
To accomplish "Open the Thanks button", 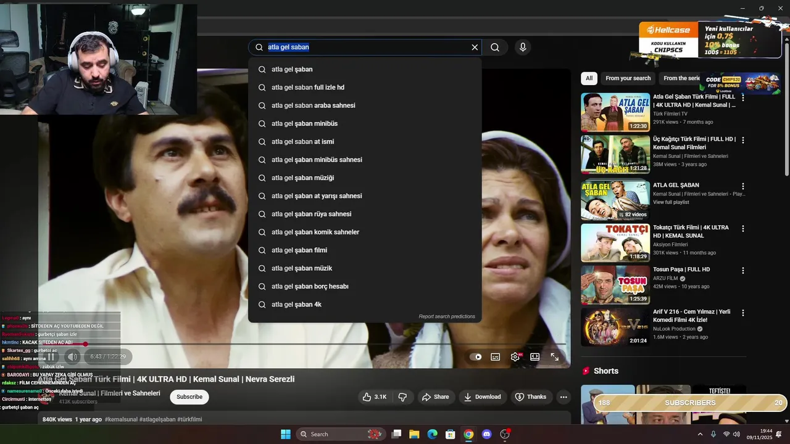I will (531, 397).
